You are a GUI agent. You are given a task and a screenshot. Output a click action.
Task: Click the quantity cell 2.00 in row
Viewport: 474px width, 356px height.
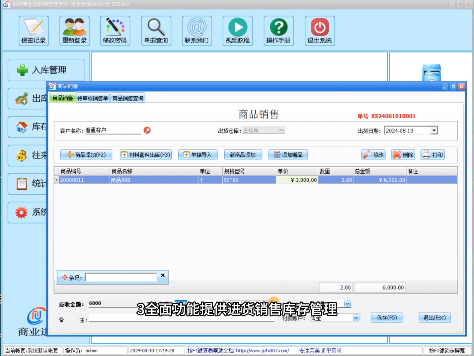tap(336, 180)
